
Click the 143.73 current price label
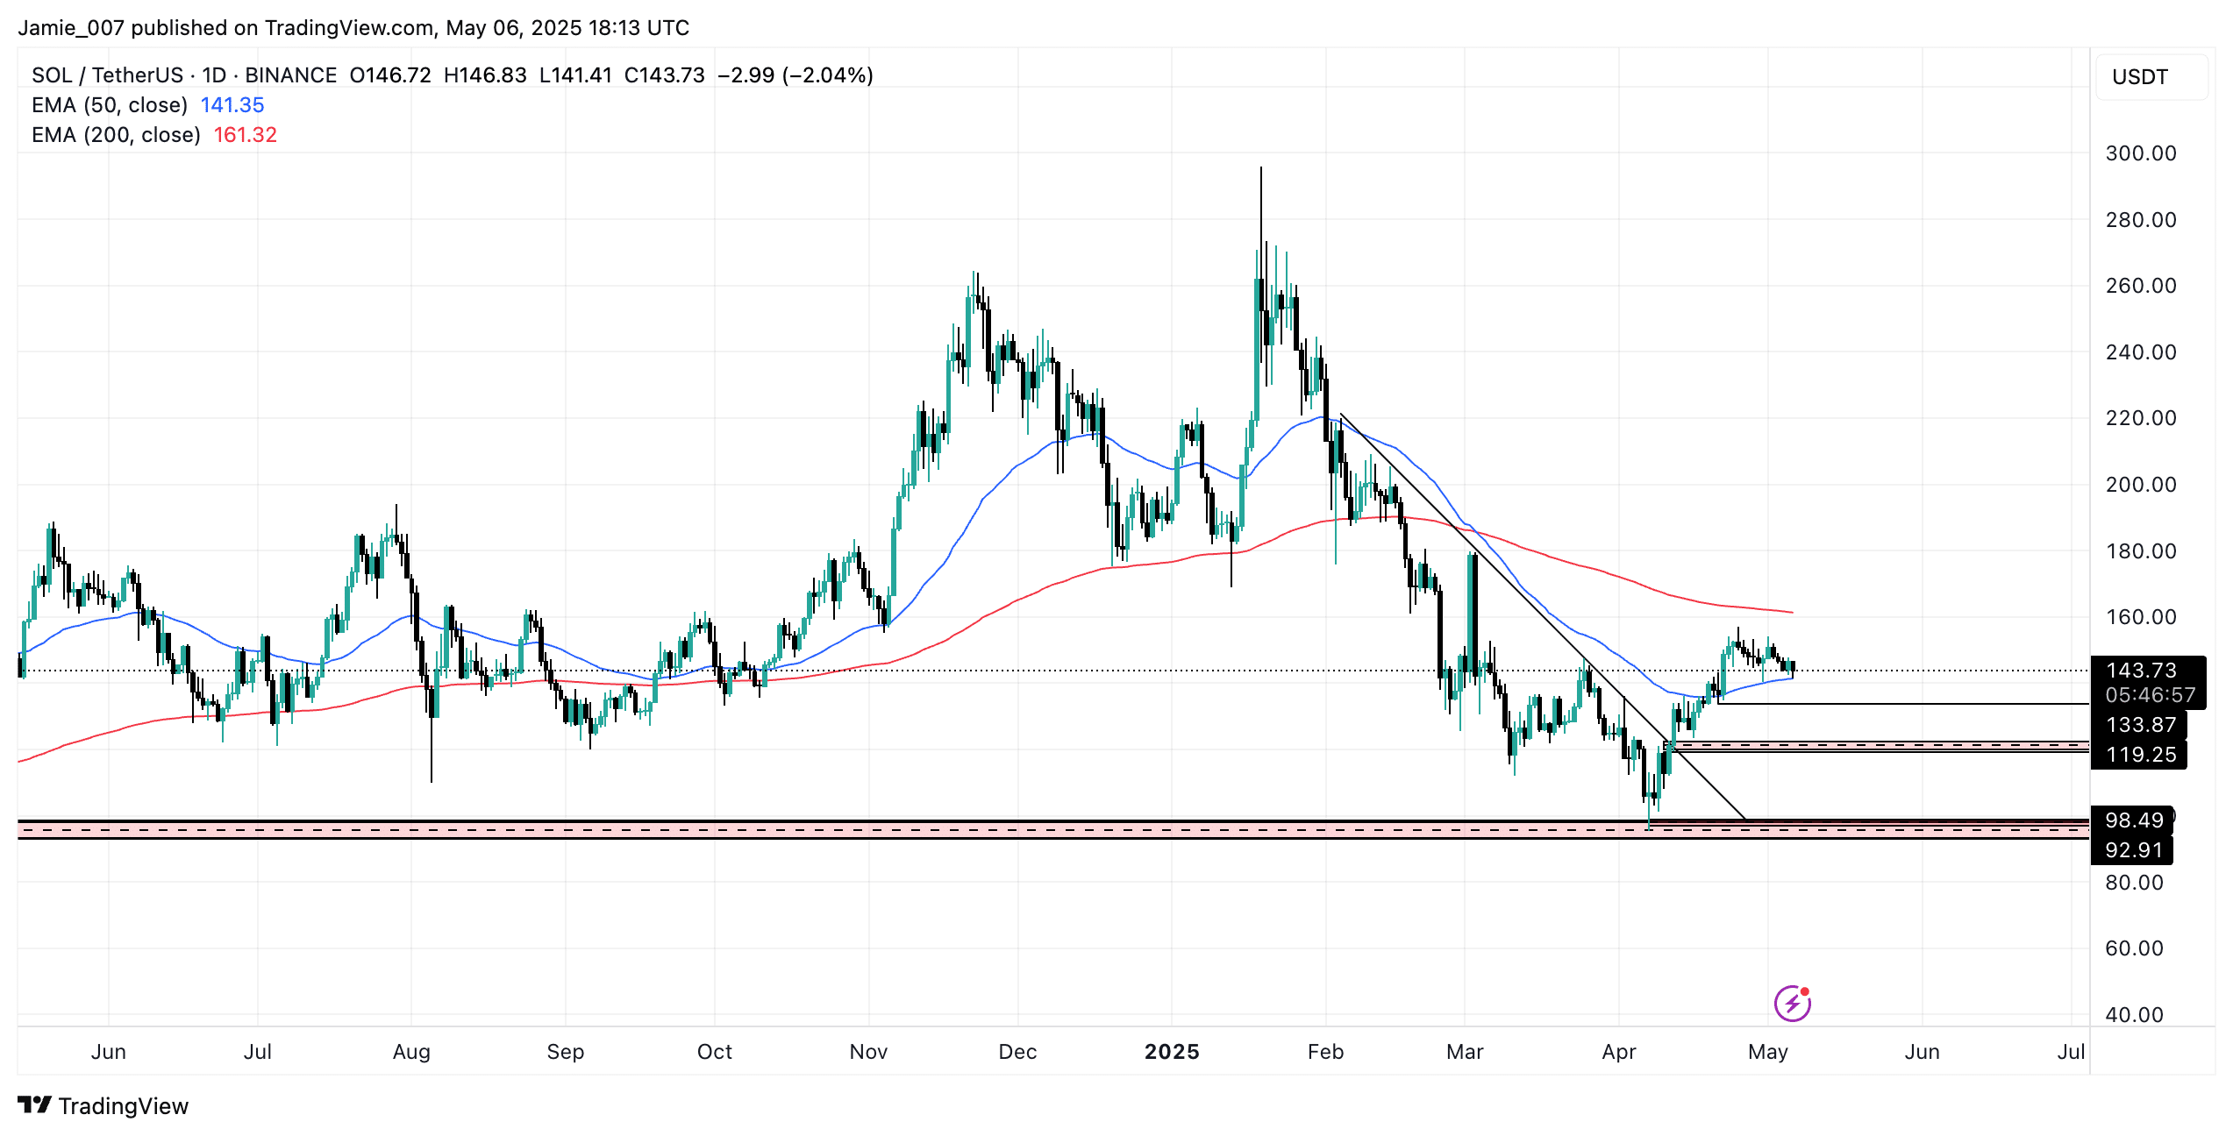(x=2141, y=671)
